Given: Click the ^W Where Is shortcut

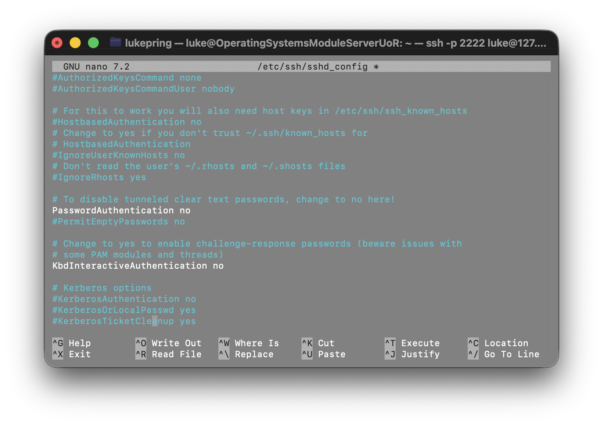Looking at the screenshot, I should click(249, 343).
